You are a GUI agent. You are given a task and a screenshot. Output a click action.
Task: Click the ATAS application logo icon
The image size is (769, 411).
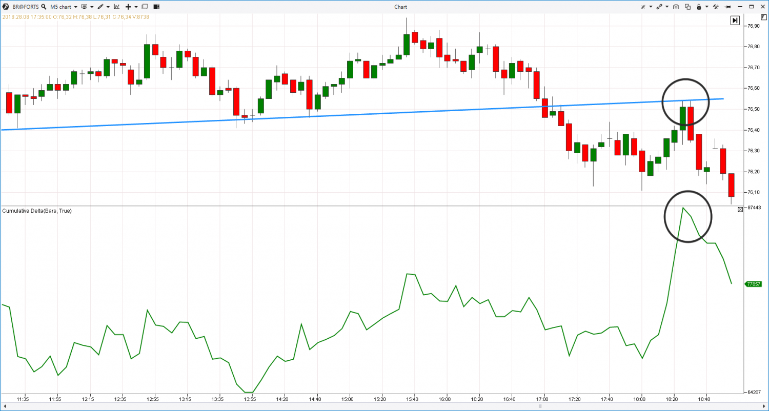pyautogui.click(x=6, y=7)
